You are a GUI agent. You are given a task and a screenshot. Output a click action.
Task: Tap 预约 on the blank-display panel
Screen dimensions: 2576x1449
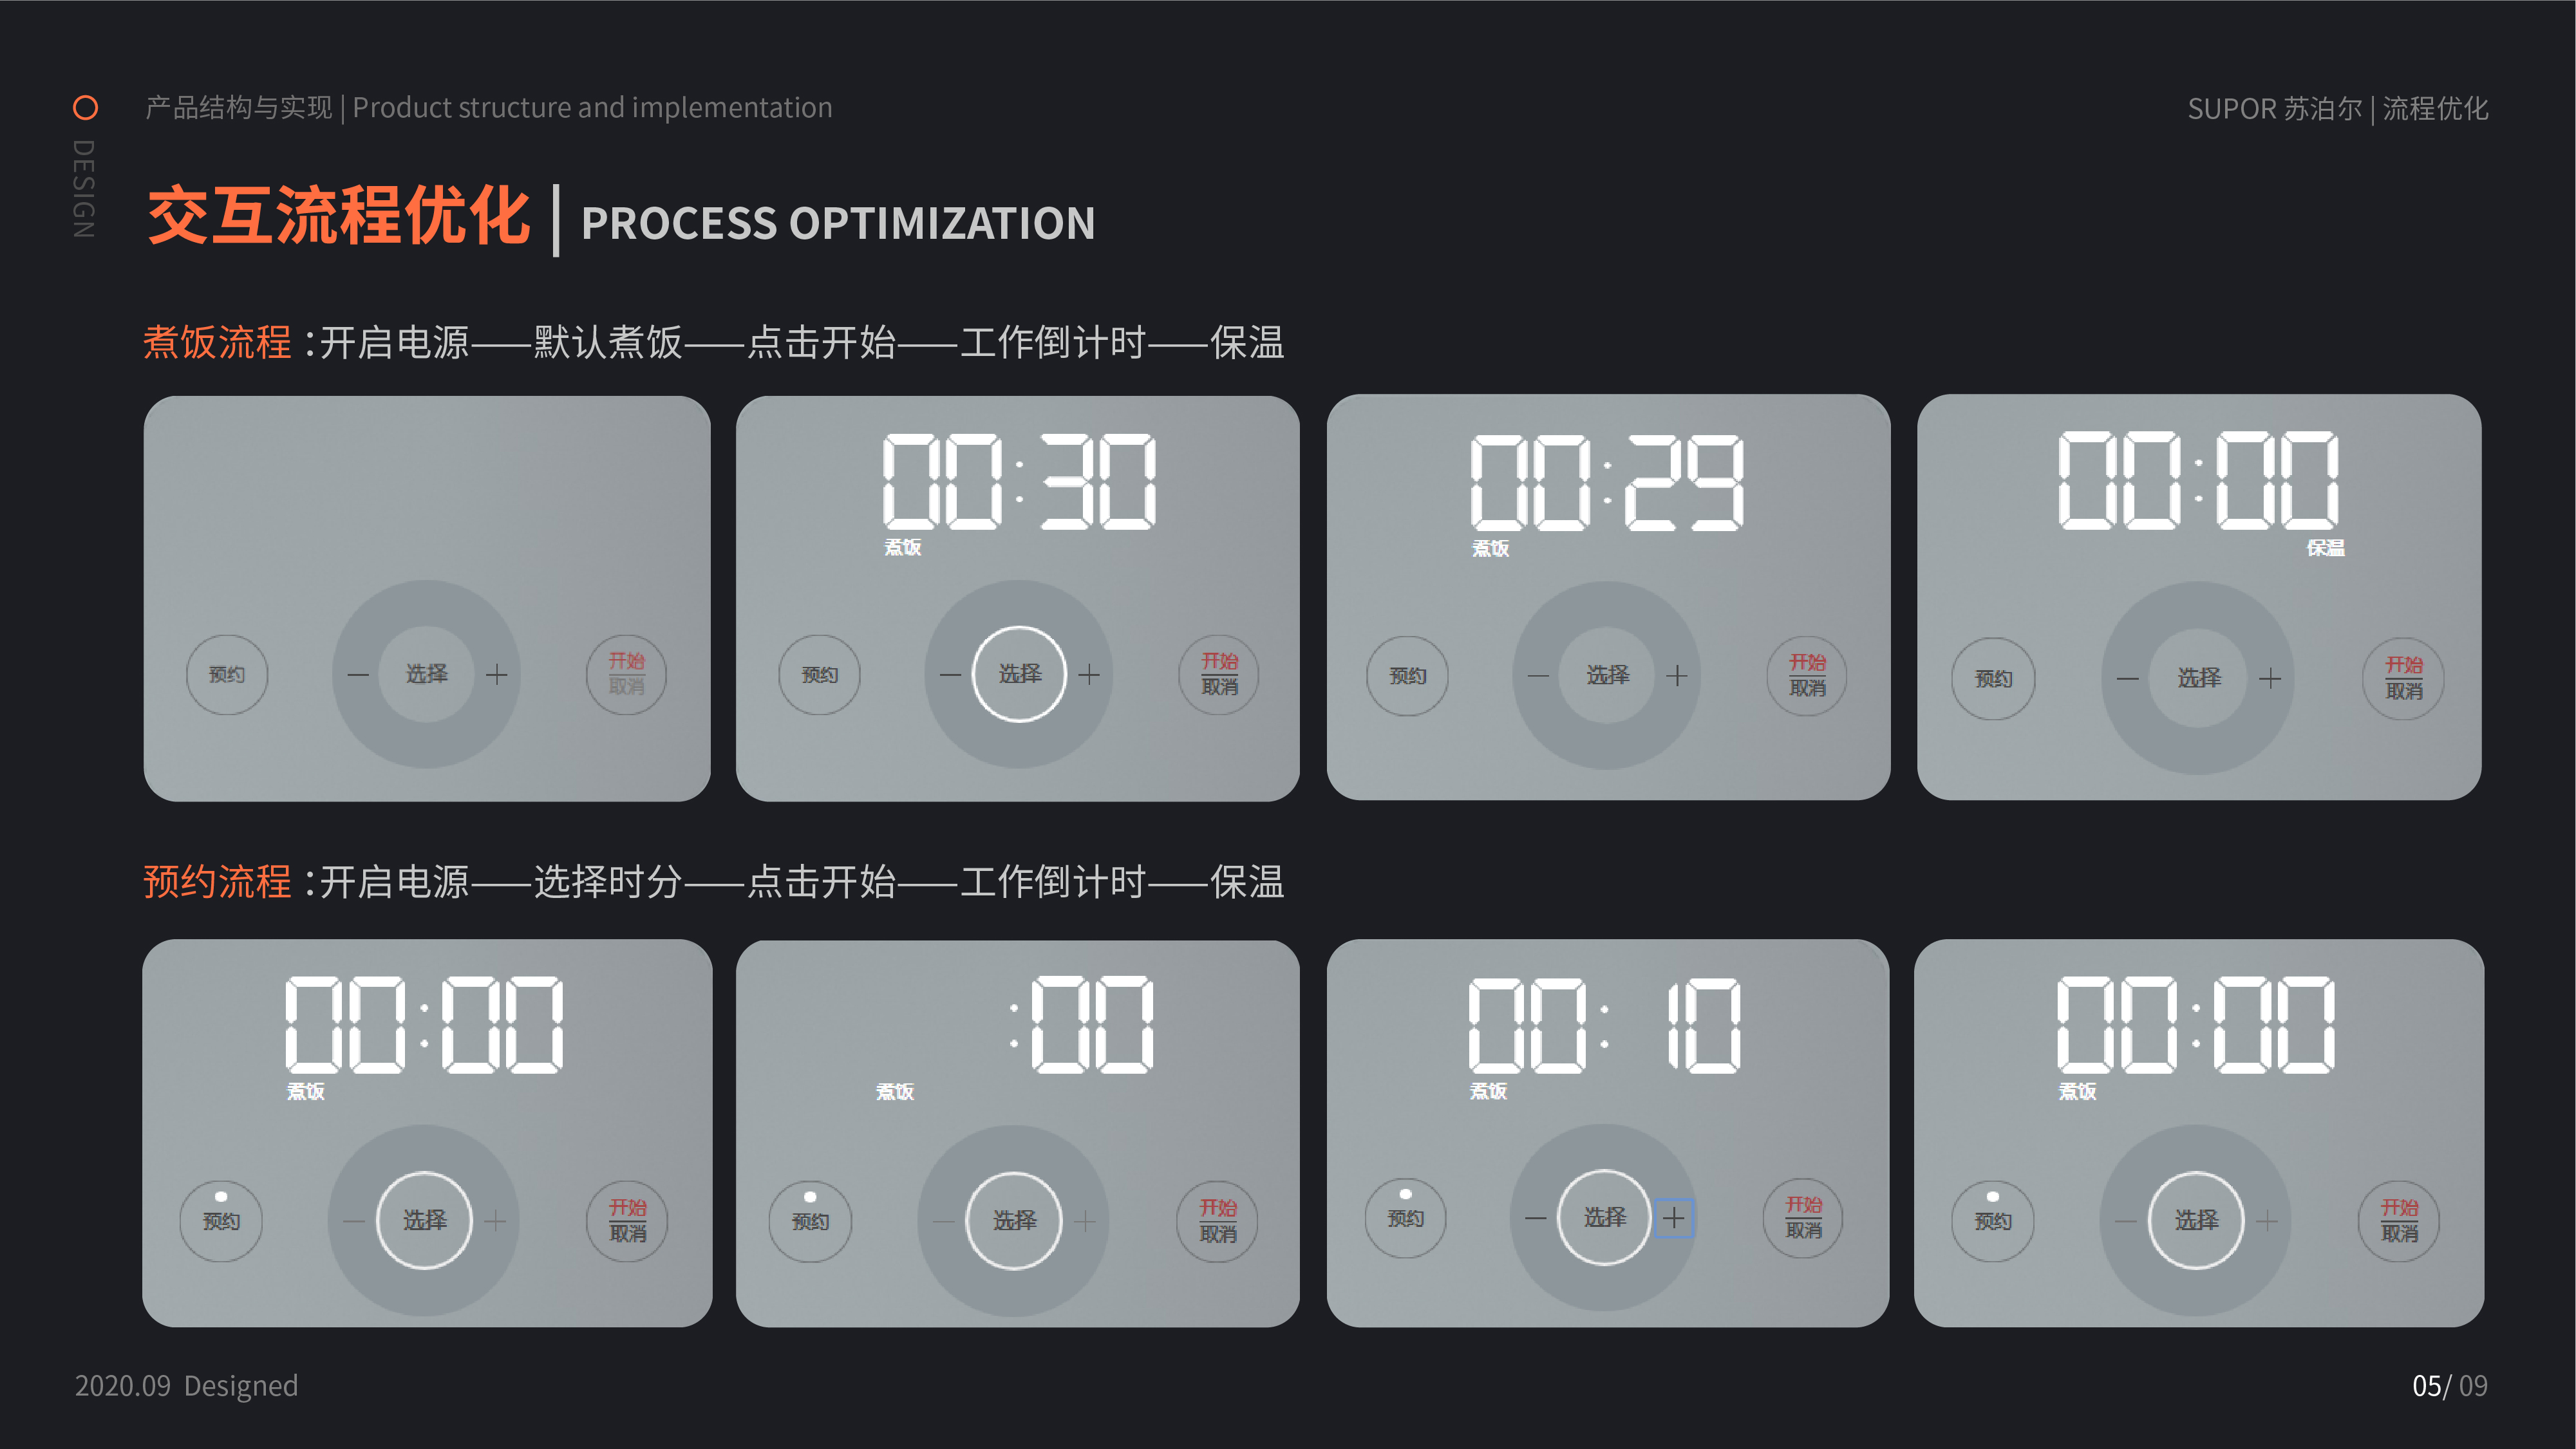point(227,675)
